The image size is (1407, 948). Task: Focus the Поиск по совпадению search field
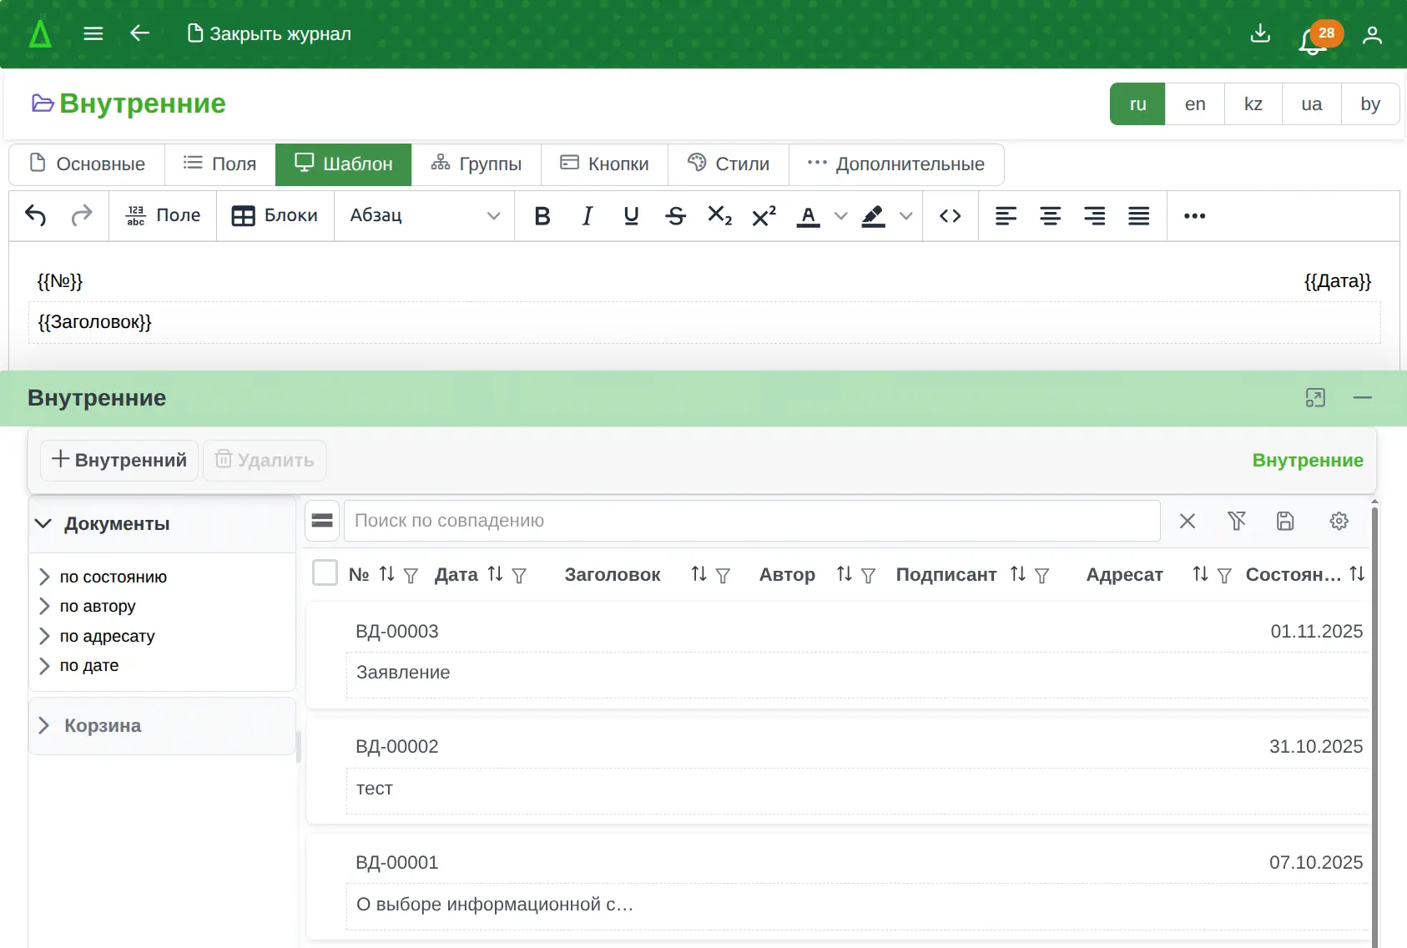(x=751, y=521)
